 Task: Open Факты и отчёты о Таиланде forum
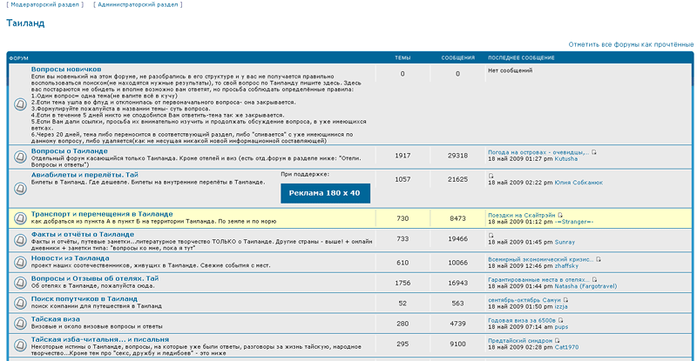tap(82, 235)
